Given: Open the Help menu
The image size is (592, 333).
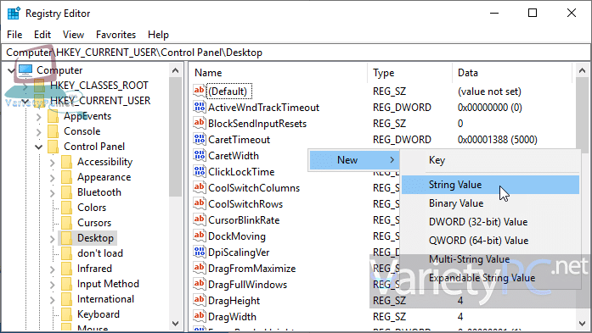Looking at the screenshot, I should click(x=158, y=35).
